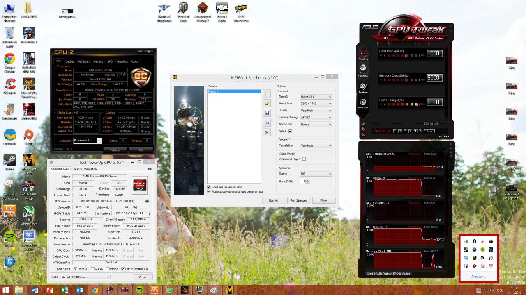The width and height of the screenshot is (526, 295).
Task: Expand the Resolution dropdown showing 2560 x 1440
Action: tap(316, 104)
